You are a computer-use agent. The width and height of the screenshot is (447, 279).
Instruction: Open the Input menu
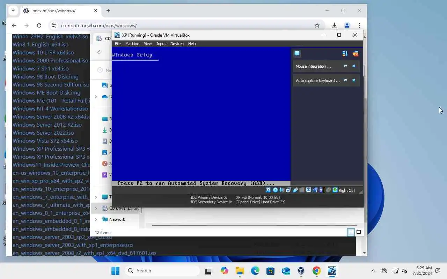click(161, 44)
